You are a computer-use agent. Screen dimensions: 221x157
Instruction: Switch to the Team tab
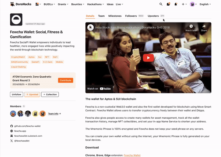click(x=101, y=16)
